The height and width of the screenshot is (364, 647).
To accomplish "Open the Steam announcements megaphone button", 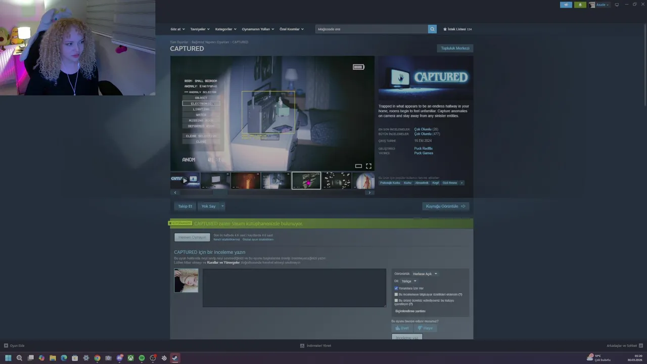I will pos(566,5).
